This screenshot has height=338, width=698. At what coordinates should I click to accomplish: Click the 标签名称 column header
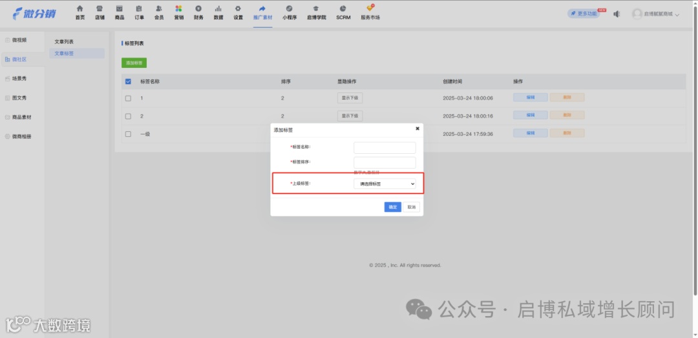150,82
